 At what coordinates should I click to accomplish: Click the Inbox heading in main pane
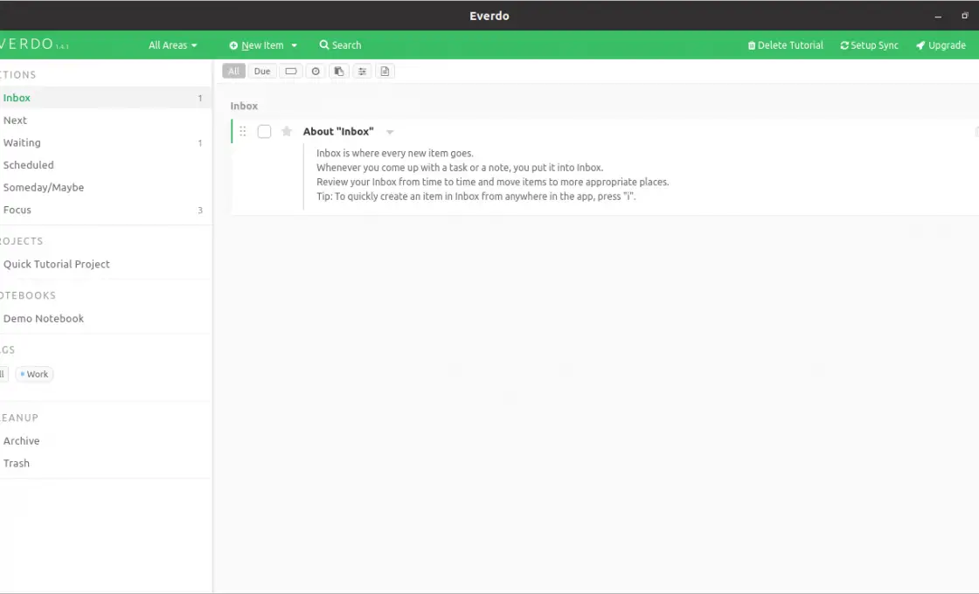tap(244, 106)
